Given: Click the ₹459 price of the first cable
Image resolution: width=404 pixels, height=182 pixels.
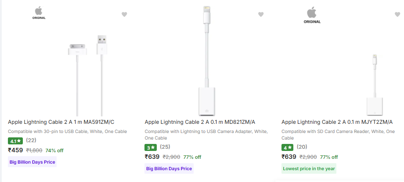Looking at the screenshot, I should pos(15,150).
